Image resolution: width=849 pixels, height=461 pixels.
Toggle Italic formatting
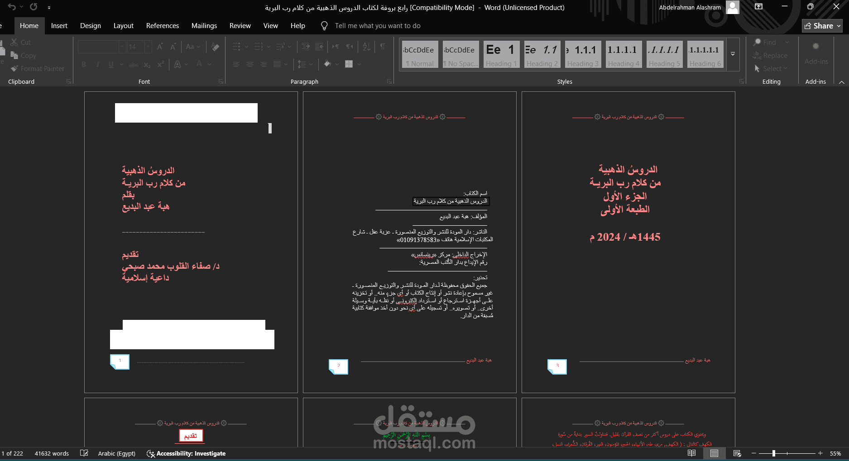(97, 65)
